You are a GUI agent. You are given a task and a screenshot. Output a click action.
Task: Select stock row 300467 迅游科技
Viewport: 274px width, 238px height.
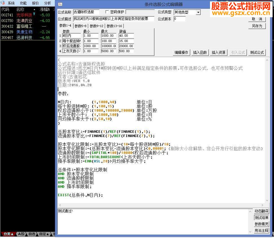(28, 38)
